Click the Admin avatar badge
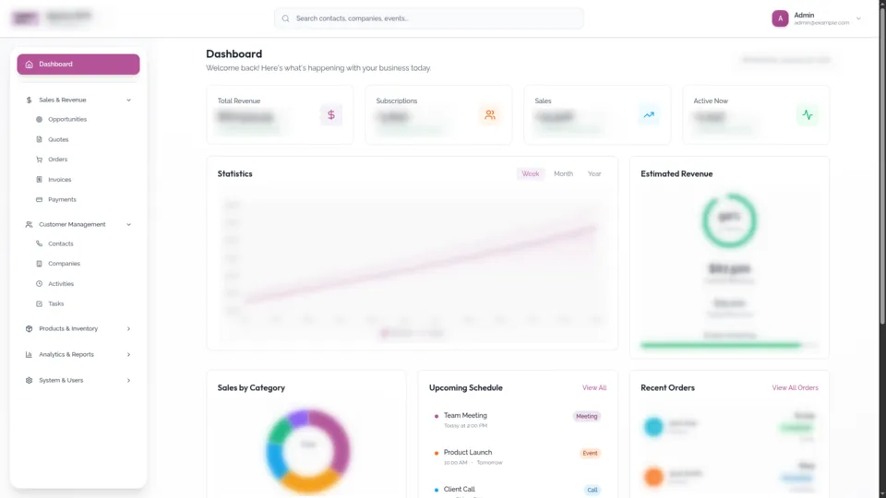Image resolution: width=886 pixels, height=498 pixels. pos(780,18)
